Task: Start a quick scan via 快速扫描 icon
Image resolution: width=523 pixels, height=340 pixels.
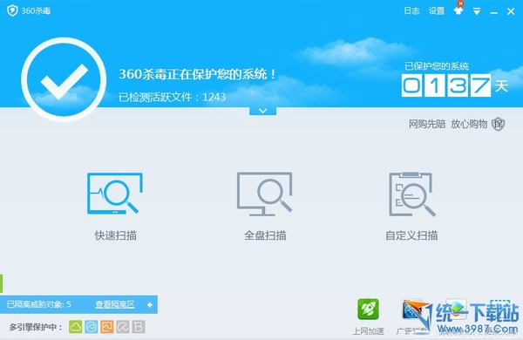Action: [x=115, y=194]
